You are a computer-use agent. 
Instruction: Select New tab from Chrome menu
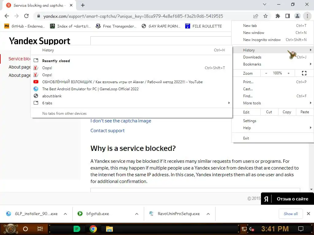pos(273,26)
